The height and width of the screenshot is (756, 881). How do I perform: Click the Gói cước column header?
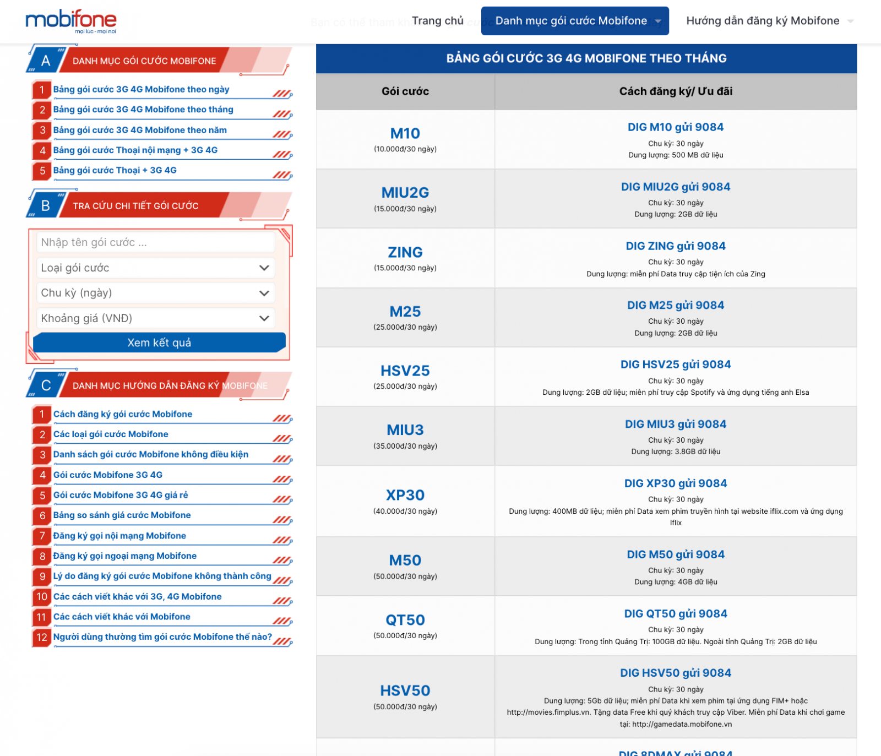point(405,91)
